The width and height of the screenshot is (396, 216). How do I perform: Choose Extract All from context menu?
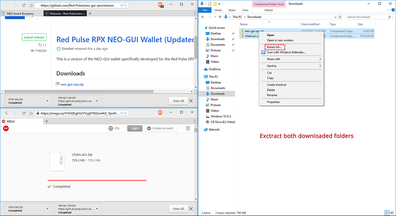tap(274, 47)
